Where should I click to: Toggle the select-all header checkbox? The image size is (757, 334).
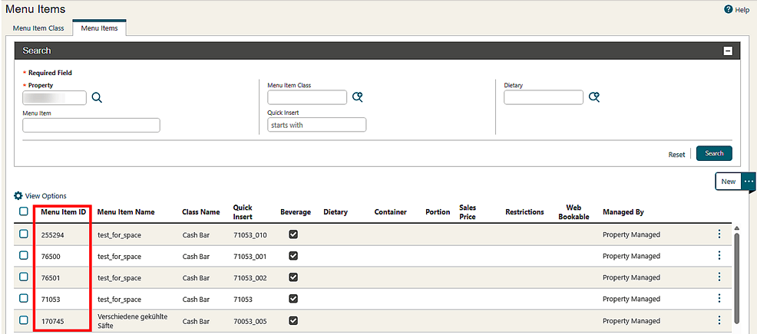pyautogui.click(x=23, y=211)
